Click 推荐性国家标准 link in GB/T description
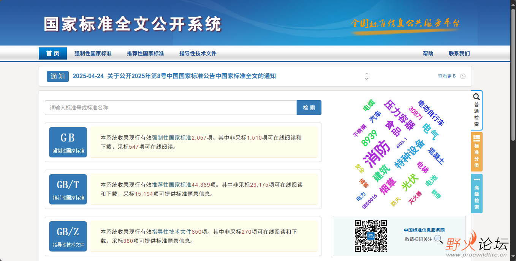The width and height of the screenshot is (516, 261). (x=172, y=185)
